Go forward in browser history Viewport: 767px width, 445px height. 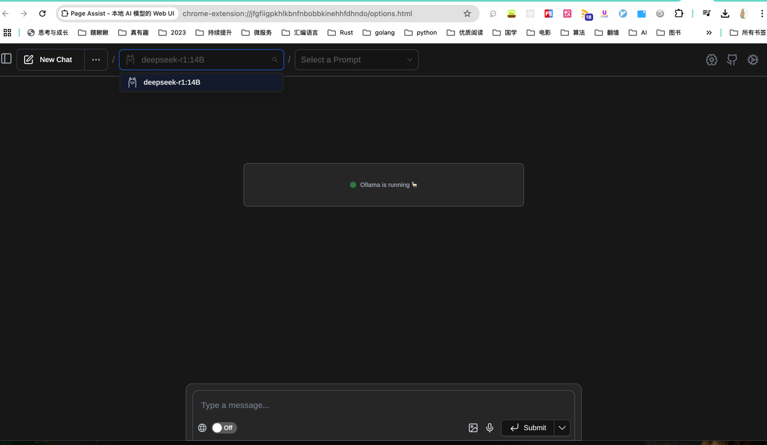tap(24, 13)
